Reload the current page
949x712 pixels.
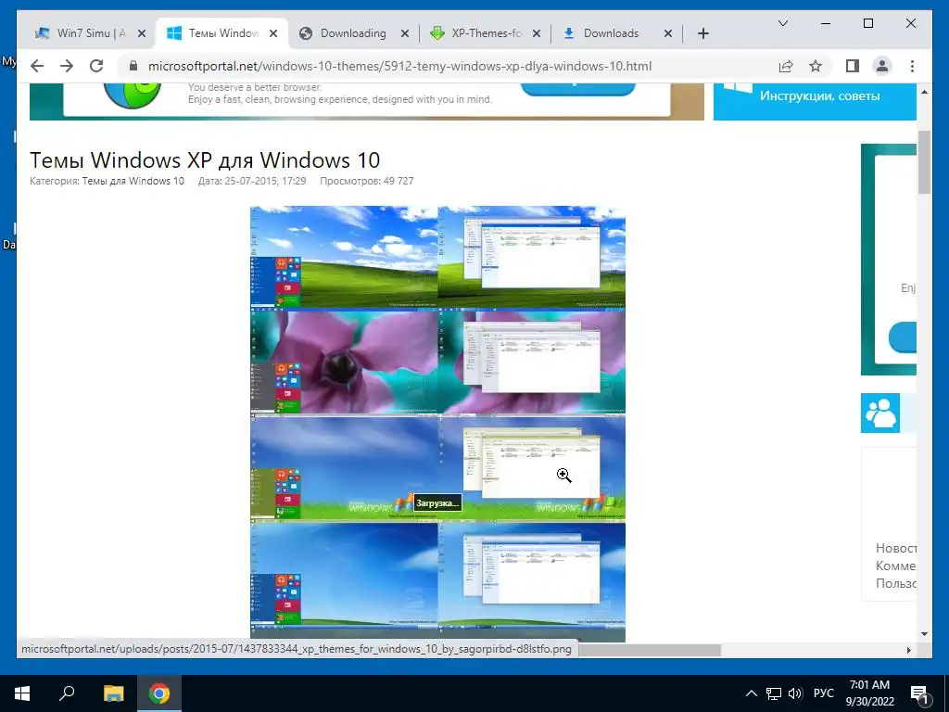point(96,66)
